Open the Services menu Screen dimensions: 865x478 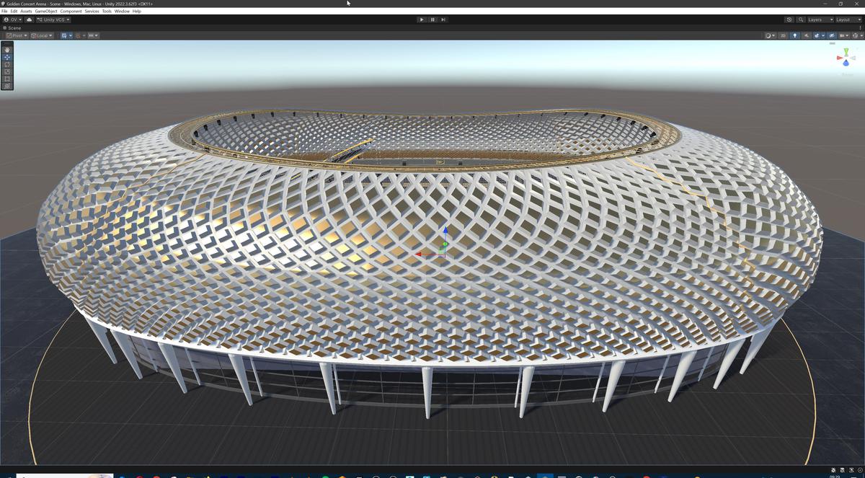[x=92, y=12]
